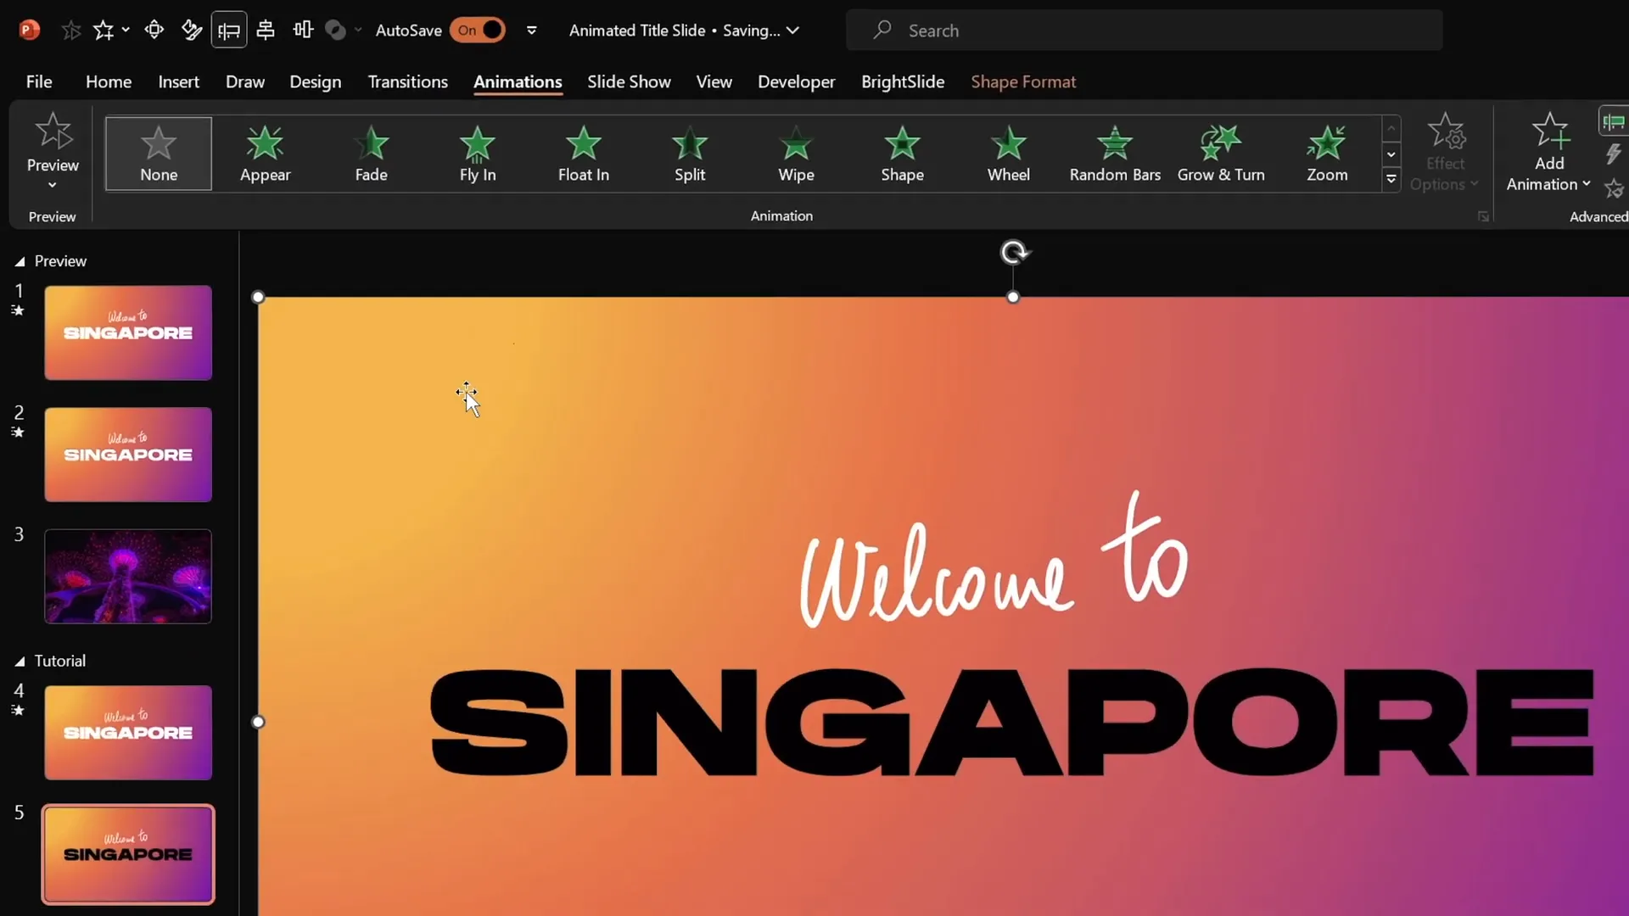
Task: Select slide 2 thumbnail
Action: tap(128, 455)
